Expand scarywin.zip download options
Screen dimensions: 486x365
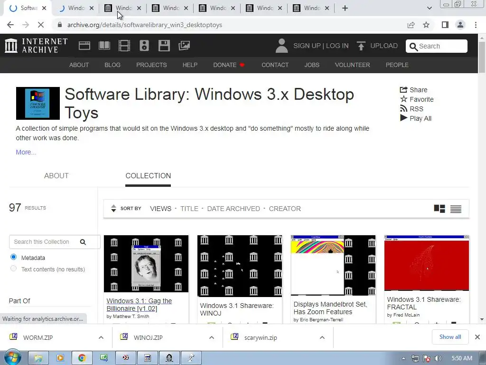(x=322, y=337)
